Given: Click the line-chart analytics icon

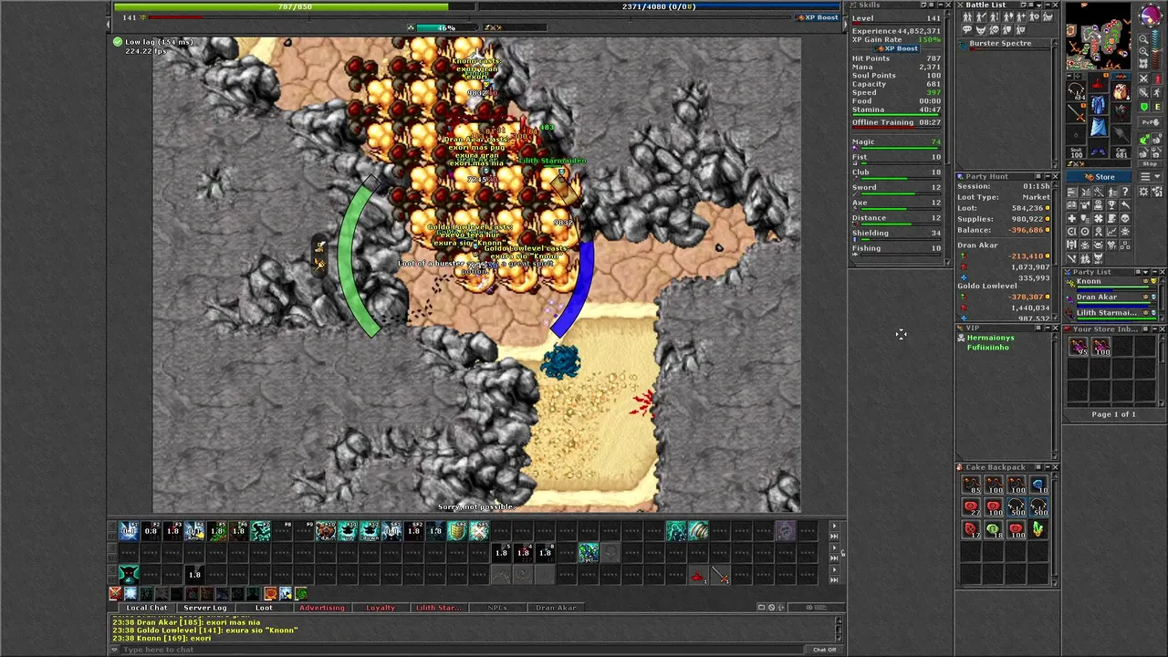Looking at the screenshot, I should (1111, 231).
